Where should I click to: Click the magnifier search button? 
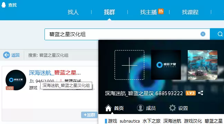coord(220,34)
